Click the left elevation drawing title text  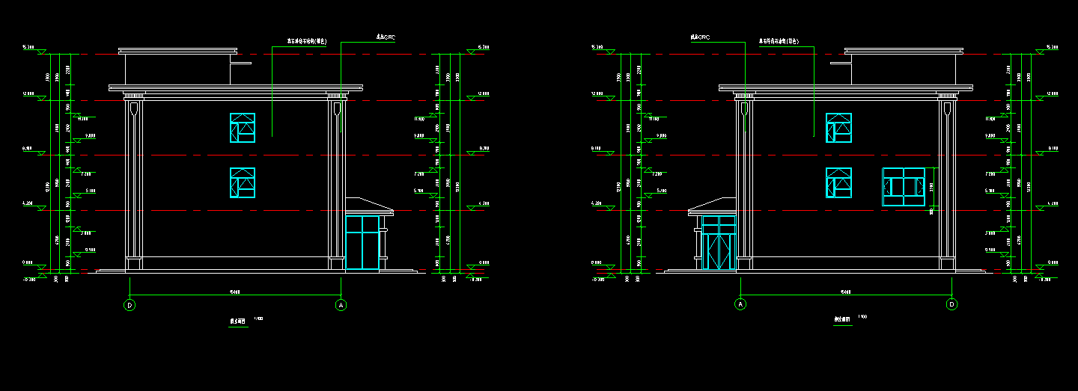[237, 322]
